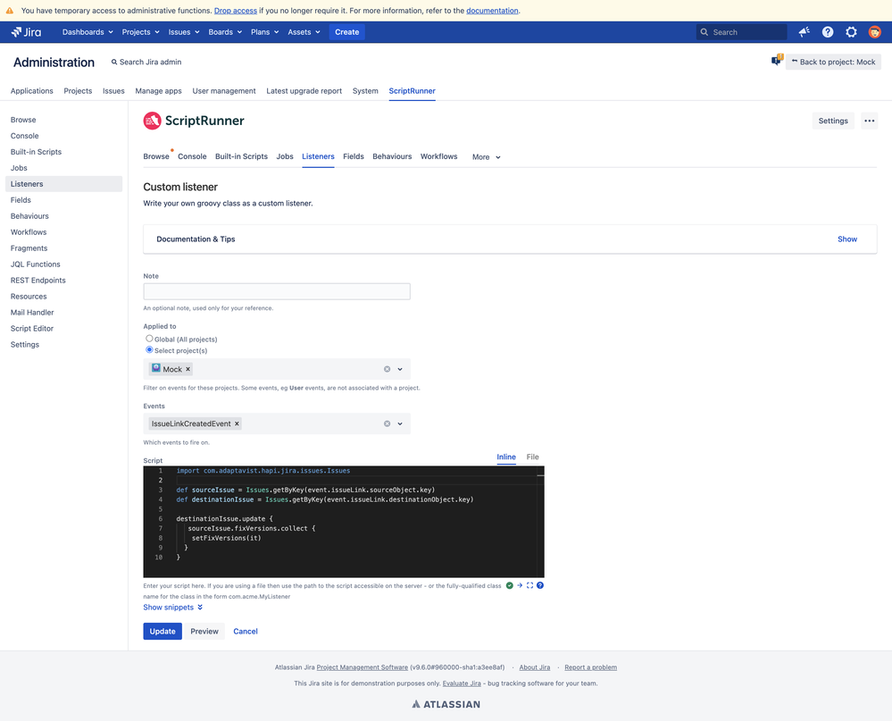Select the Global (All projects) radio
This screenshot has height=721, width=892.
[x=149, y=339]
